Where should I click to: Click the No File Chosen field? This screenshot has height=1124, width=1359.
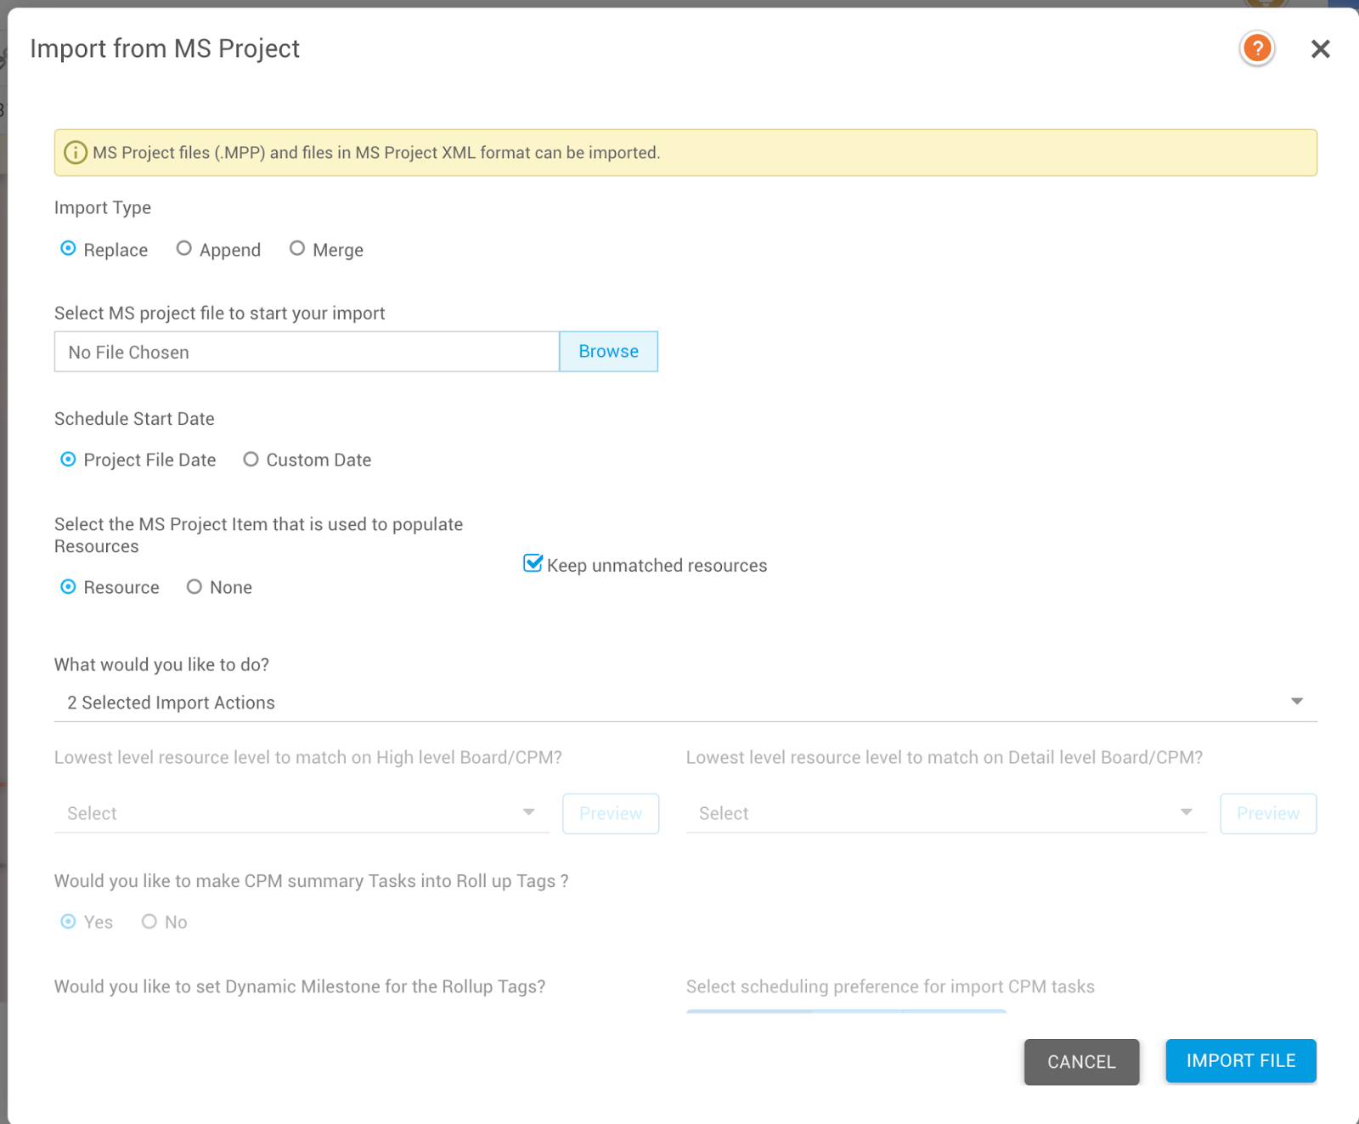(x=307, y=352)
